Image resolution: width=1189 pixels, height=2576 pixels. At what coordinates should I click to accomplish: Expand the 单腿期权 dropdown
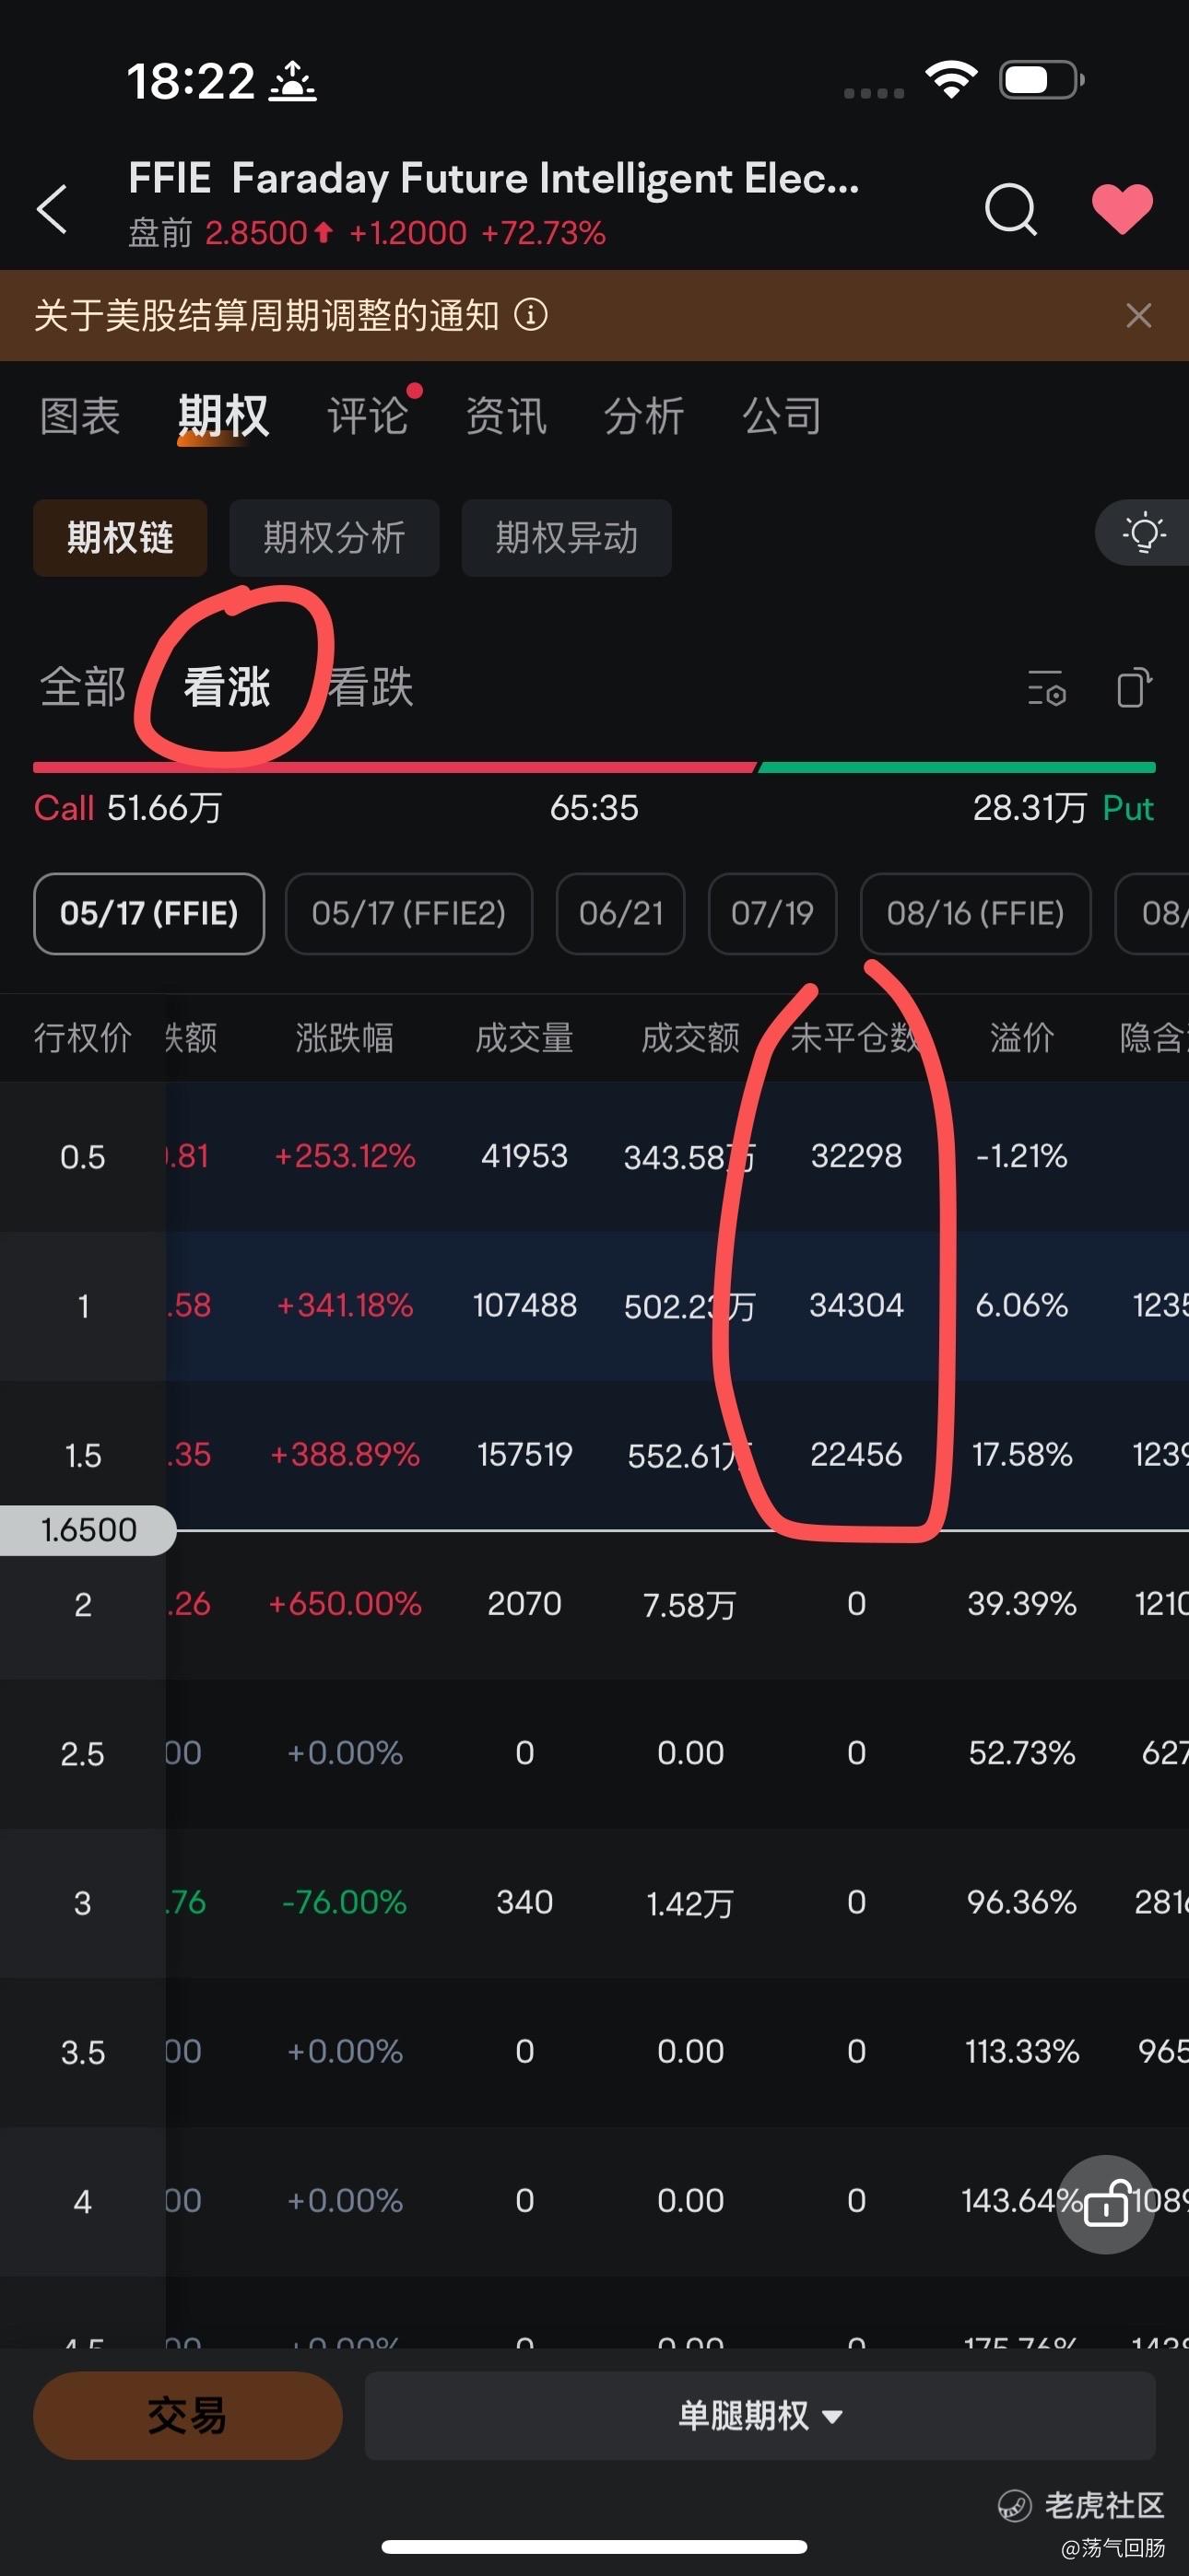click(x=760, y=2416)
